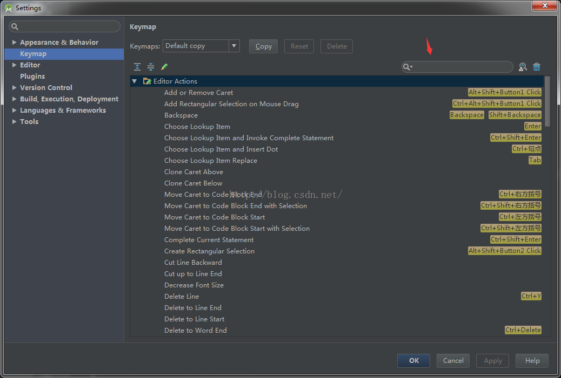Select Complete Current Statement action
The width and height of the screenshot is (561, 378).
click(x=337, y=240)
